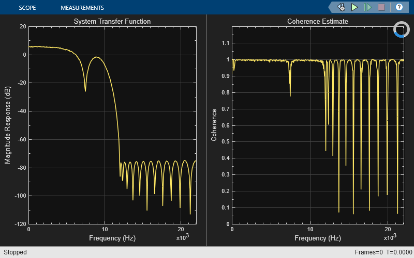Click the Step Forward icon
414x258 pixels.
pyautogui.click(x=368, y=7)
